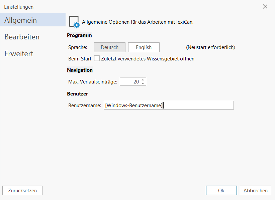Click the Benutzer section heading
The width and height of the screenshot is (275, 200).
point(77,94)
